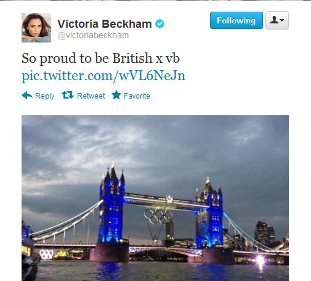Image resolution: width=311 pixels, height=281 pixels.
Task: Select the Reply text label
Action: [x=45, y=96]
